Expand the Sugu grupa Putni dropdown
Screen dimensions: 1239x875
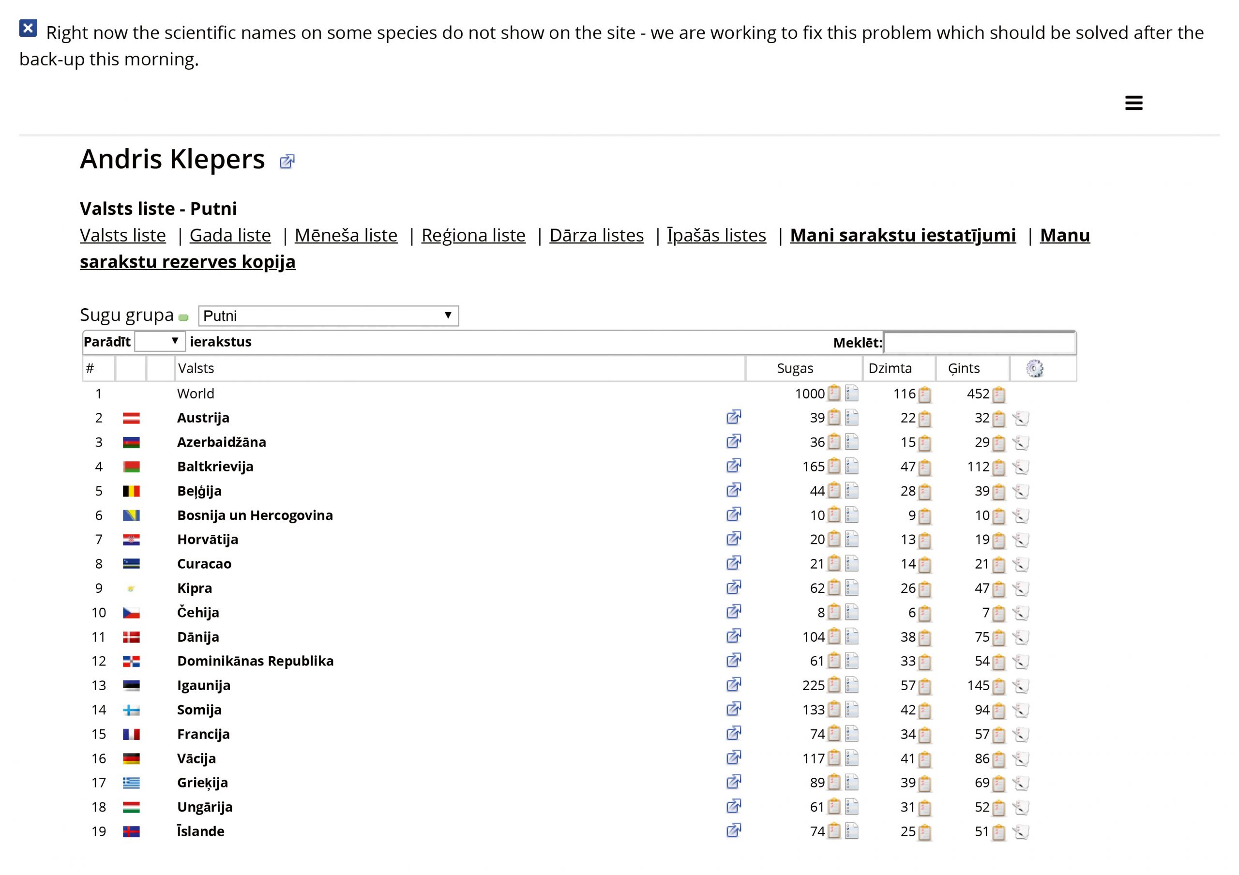click(x=329, y=316)
